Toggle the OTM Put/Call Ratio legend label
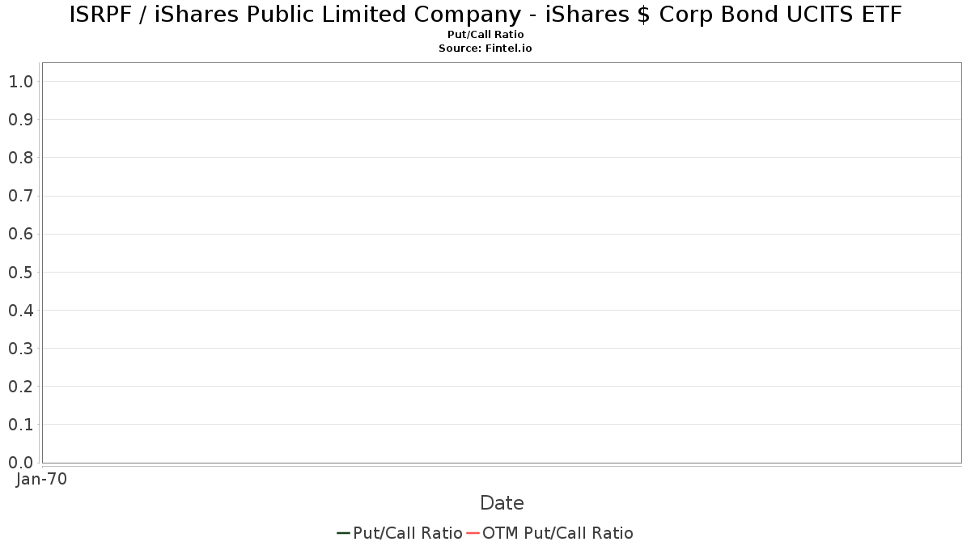 [558, 533]
